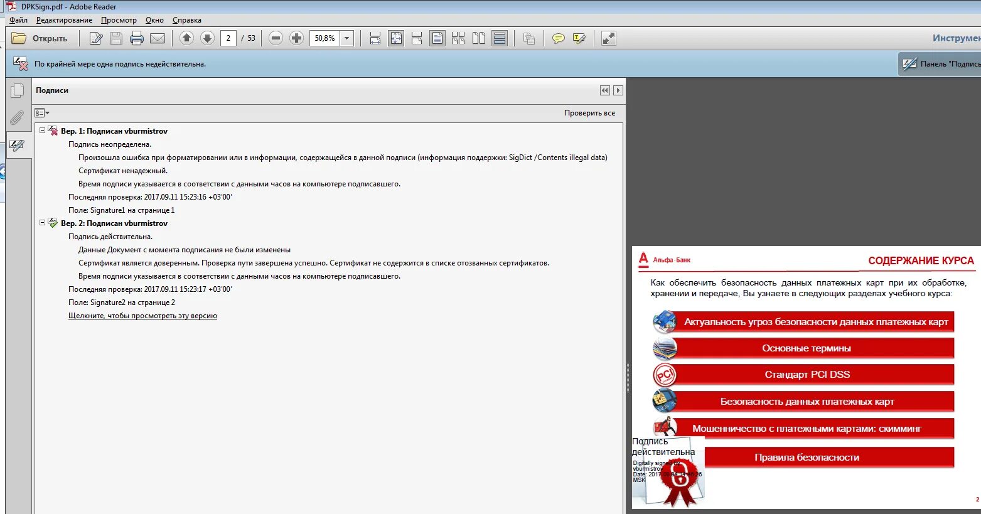This screenshot has width=981, height=514.
Task: Click the pane splitter grip handle
Action: click(x=628, y=377)
